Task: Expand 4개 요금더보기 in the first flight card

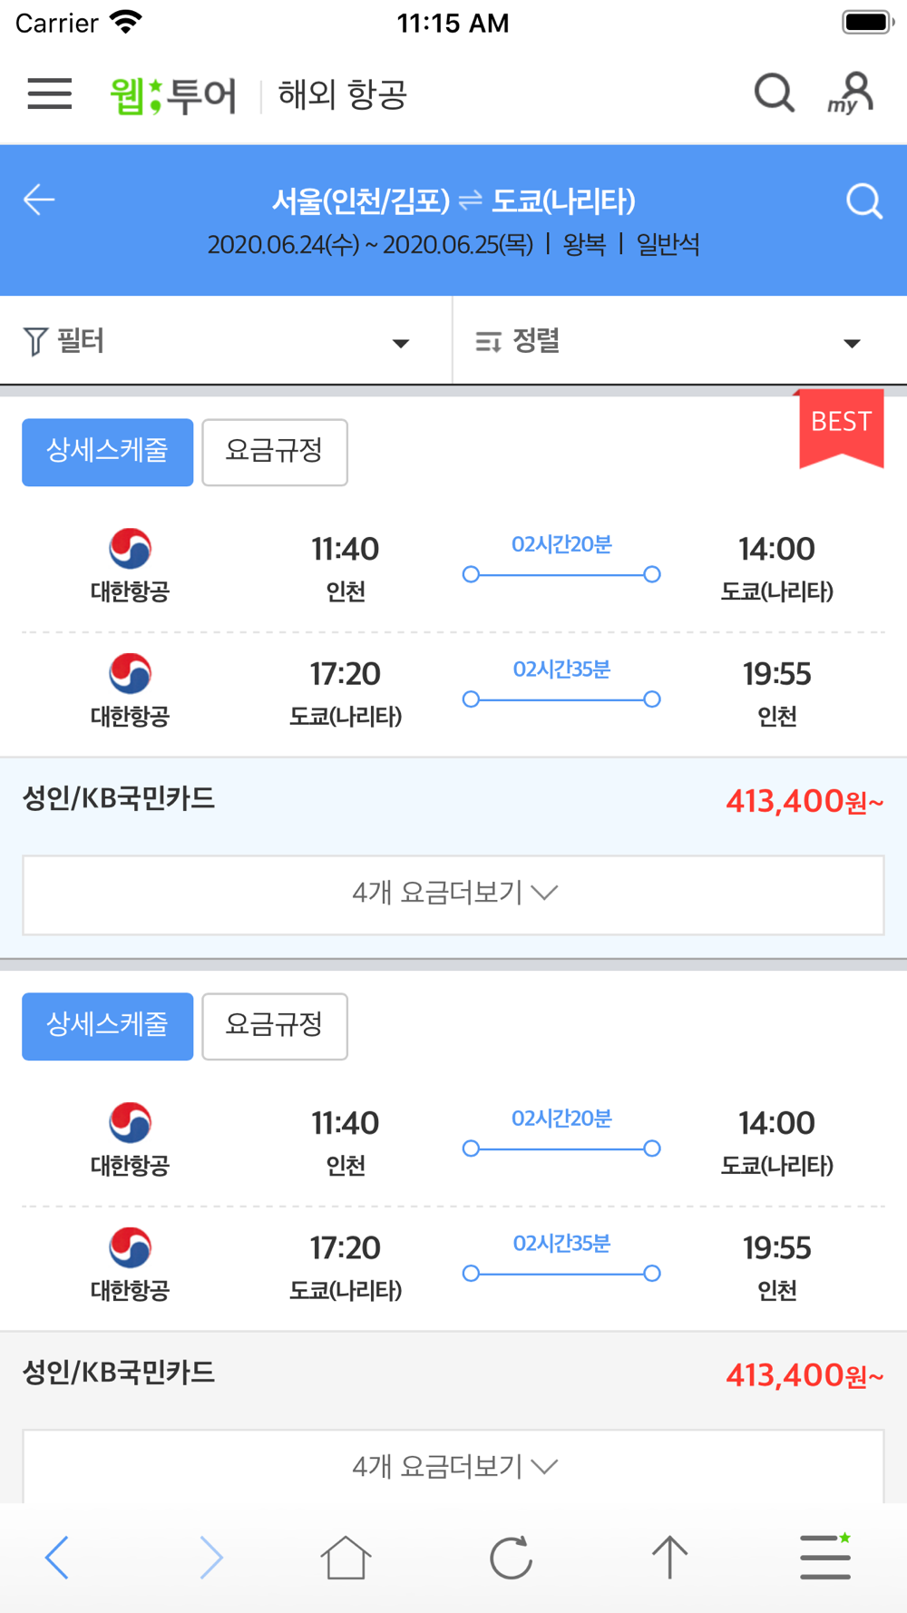Action: pyautogui.click(x=453, y=894)
